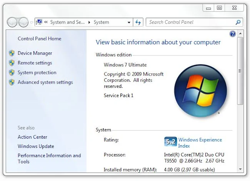Click the Windows logo orb image
This screenshot has width=250, height=181.
tap(200, 90)
